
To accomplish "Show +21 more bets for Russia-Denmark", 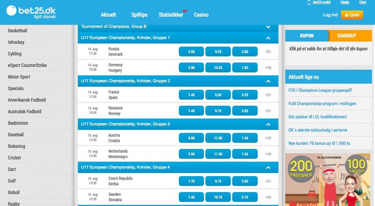I will click(x=268, y=52).
